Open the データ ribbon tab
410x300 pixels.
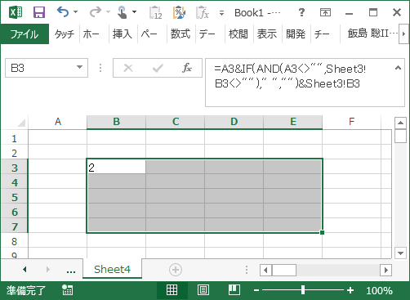[207, 34]
